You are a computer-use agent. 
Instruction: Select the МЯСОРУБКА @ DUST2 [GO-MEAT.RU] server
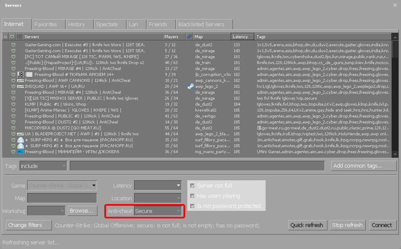pos(197,128)
